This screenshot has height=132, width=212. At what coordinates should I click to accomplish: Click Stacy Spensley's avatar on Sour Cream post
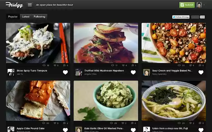pyautogui.click(x=146, y=72)
